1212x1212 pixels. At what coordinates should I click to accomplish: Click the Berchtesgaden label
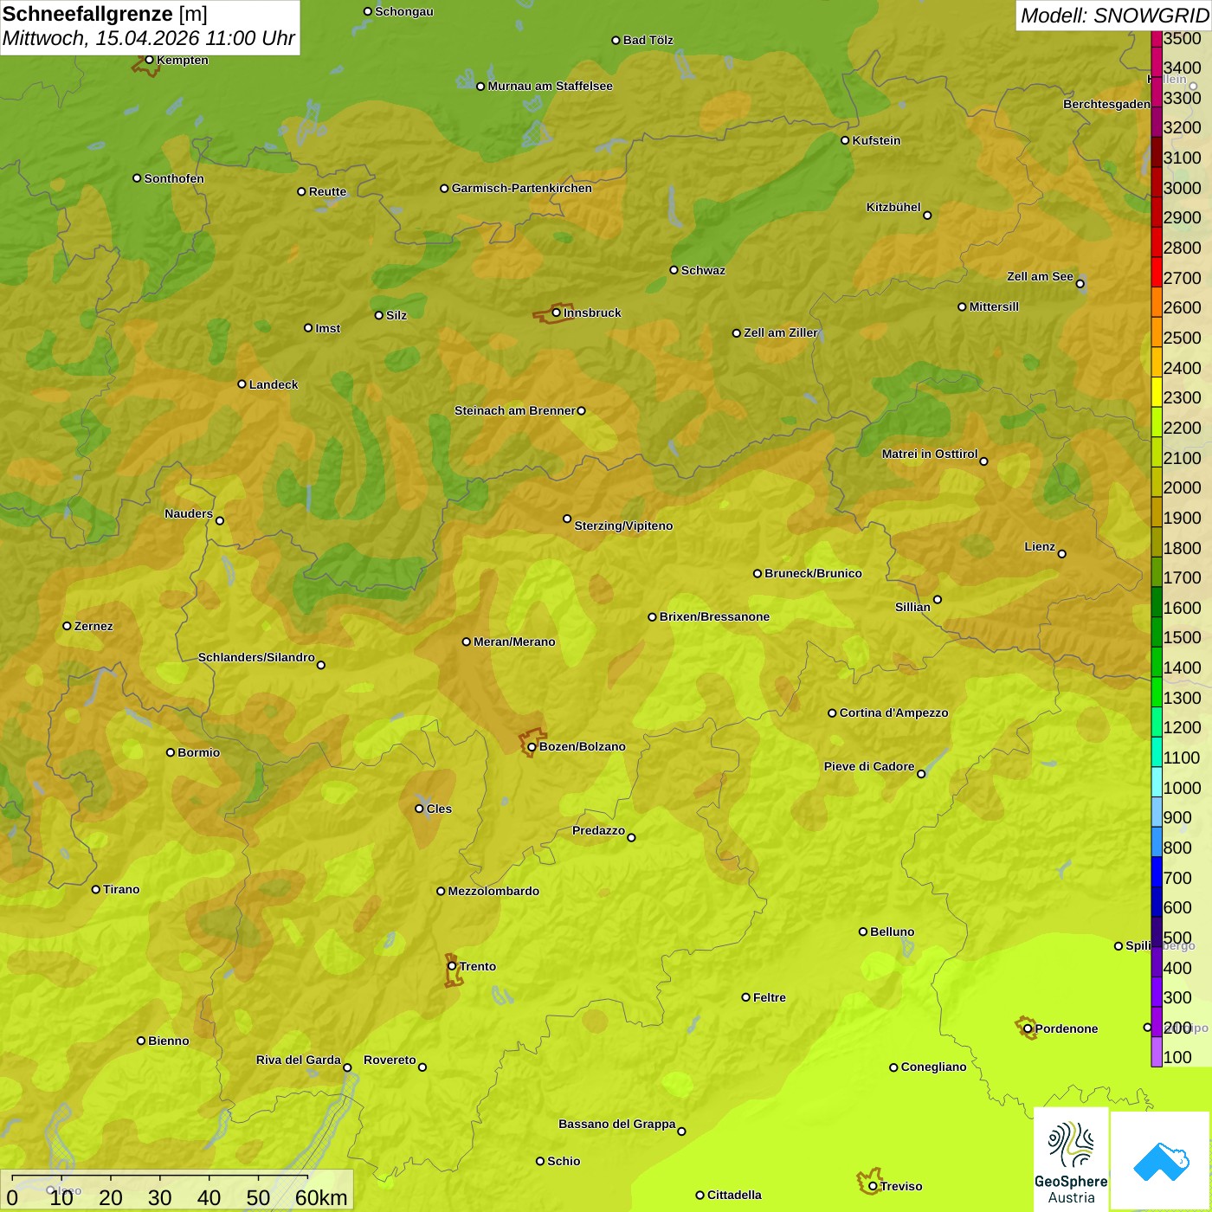tap(1106, 104)
